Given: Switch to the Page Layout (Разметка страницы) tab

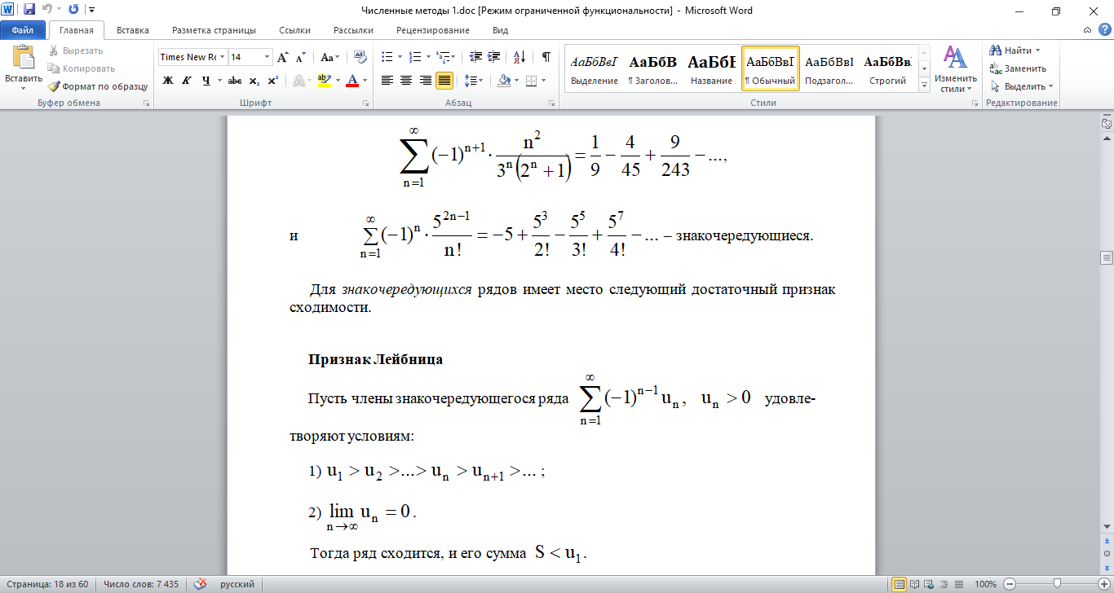Looking at the screenshot, I should pyautogui.click(x=214, y=30).
